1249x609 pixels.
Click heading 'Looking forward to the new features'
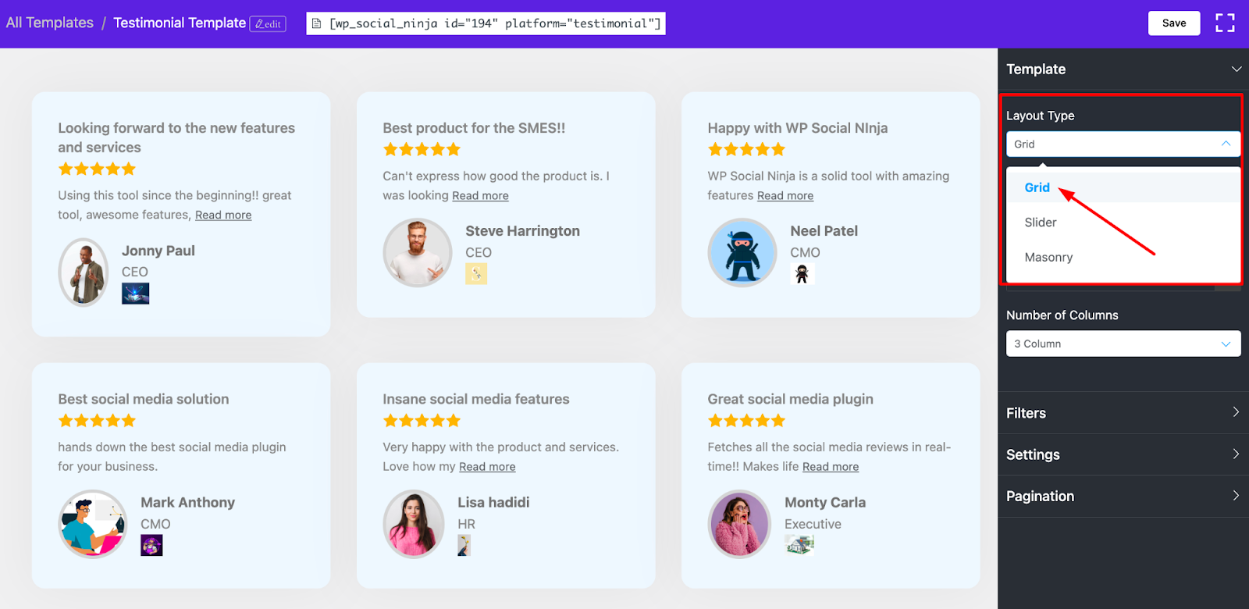click(x=176, y=137)
